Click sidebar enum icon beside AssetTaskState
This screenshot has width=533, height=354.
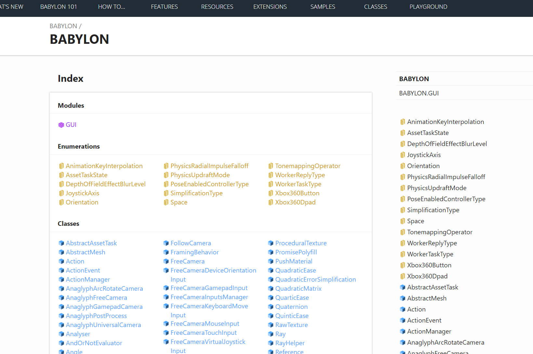tap(403, 133)
